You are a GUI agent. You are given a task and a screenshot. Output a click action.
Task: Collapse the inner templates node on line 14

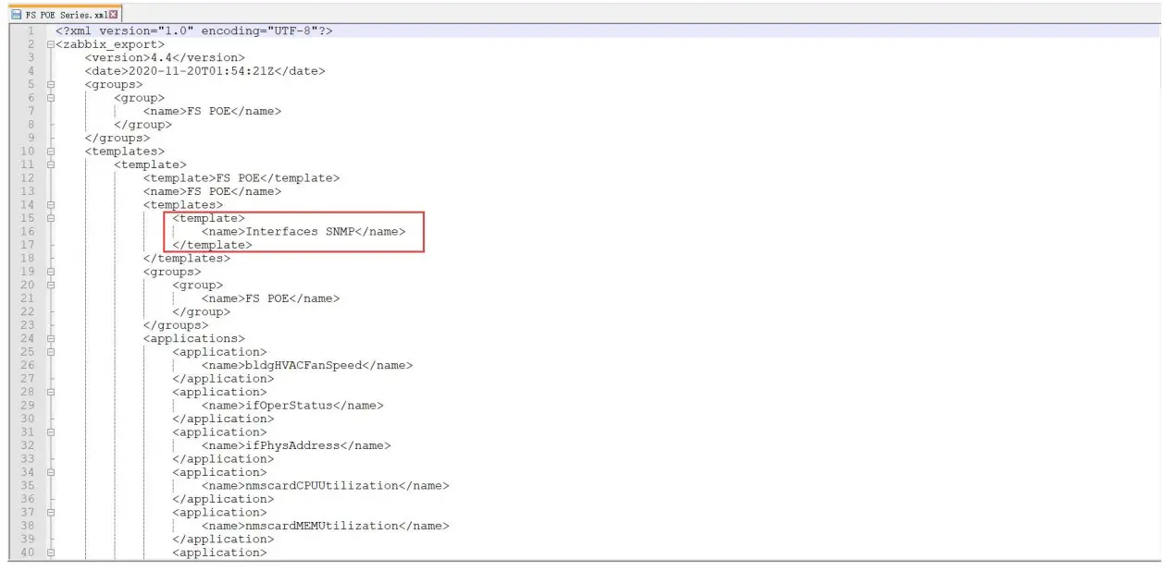tap(51, 205)
